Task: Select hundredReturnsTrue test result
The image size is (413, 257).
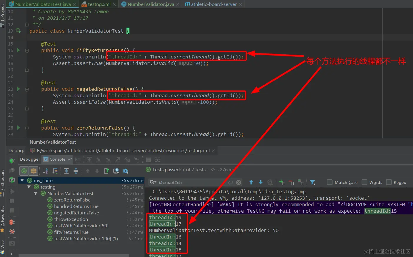Action: click(76, 206)
